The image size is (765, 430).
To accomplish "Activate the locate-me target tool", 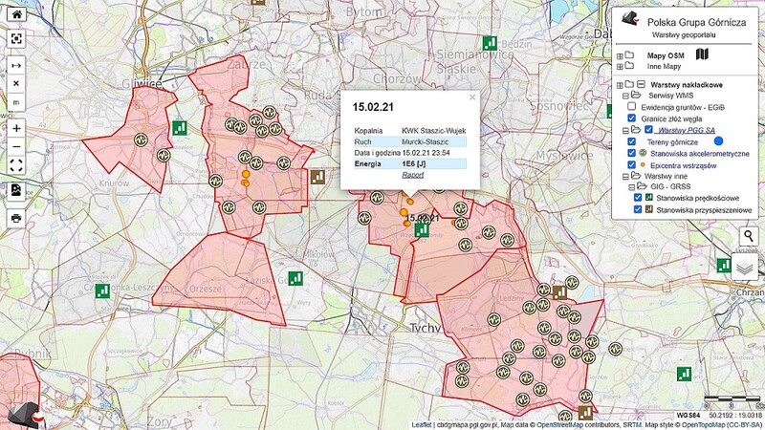I will point(17,39).
